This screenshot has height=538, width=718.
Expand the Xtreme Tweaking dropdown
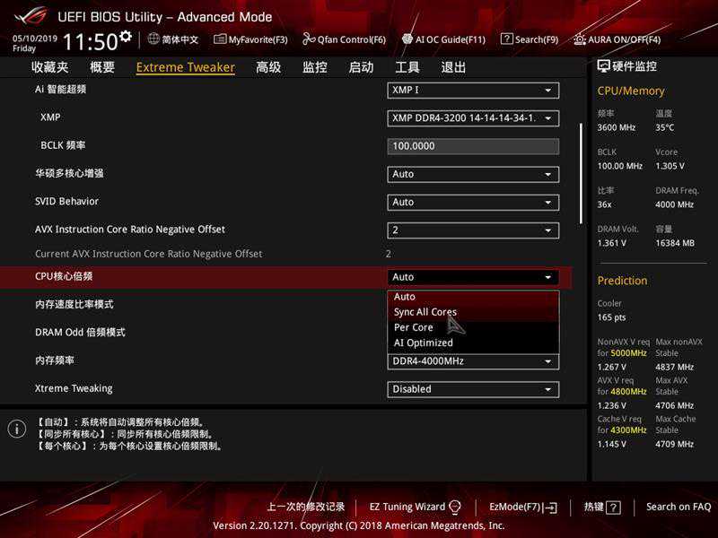coord(473,389)
